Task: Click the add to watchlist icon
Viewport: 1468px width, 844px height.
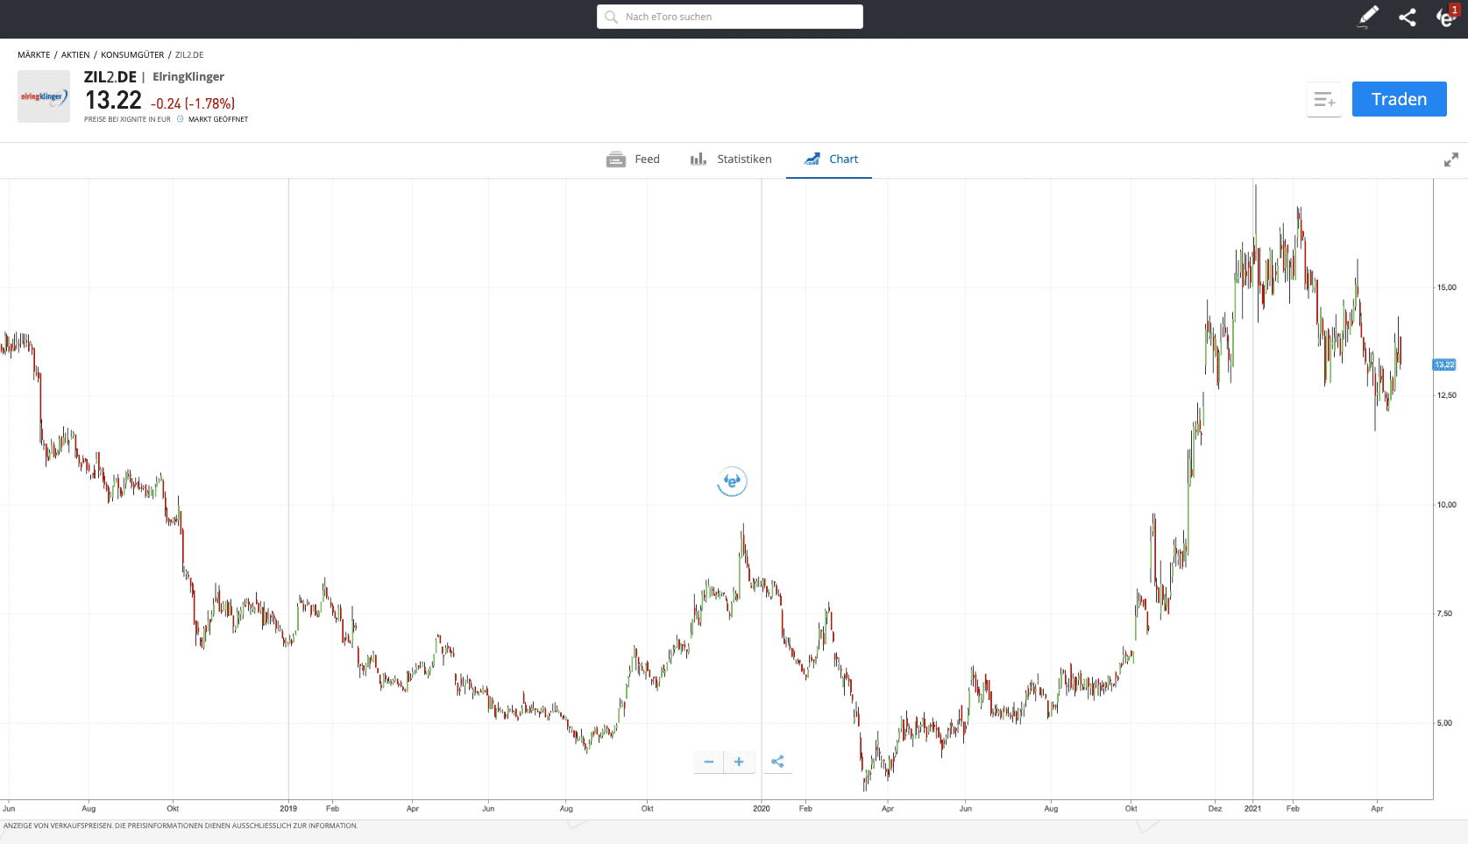Action: (x=1324, y=100)
